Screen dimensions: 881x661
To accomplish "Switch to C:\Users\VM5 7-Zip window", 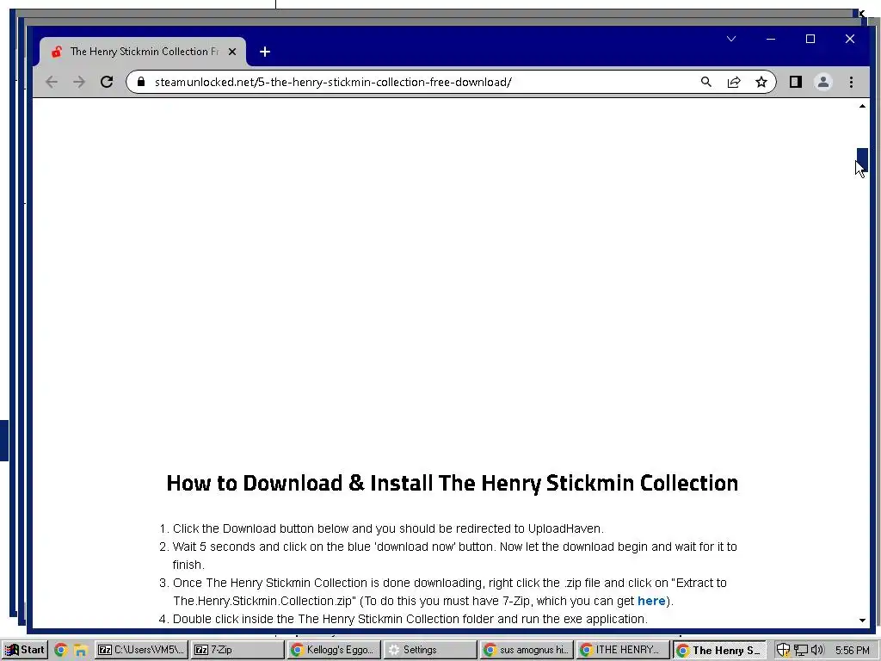I will pos(141,650).
